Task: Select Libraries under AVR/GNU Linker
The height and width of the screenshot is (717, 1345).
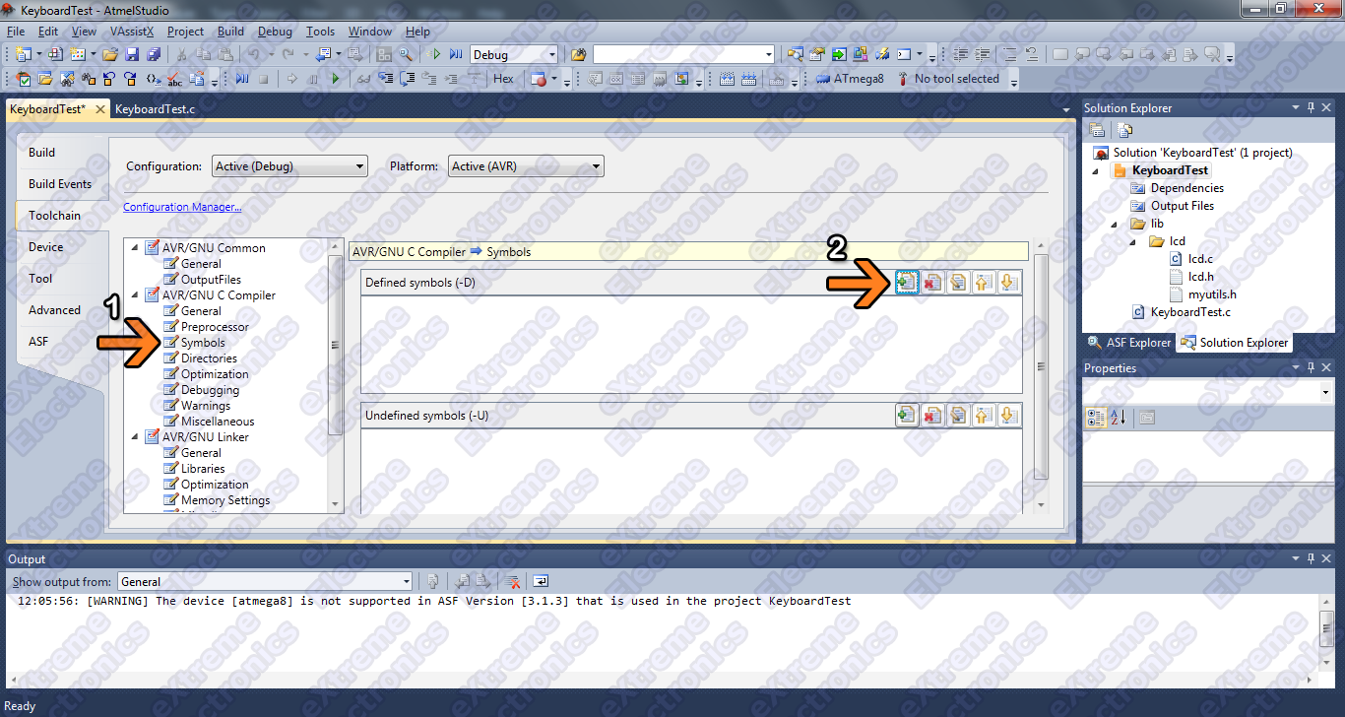Action: tap(203, 469)
